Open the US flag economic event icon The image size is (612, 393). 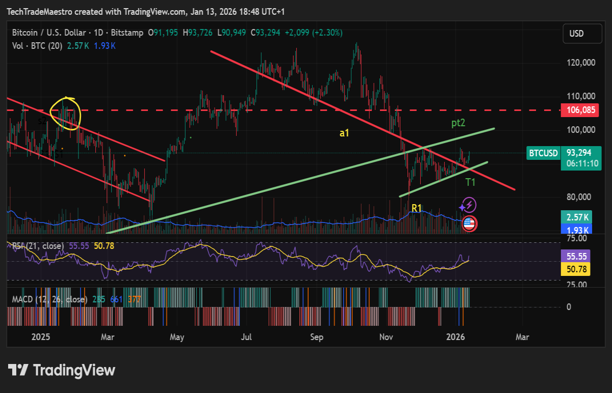469,224
